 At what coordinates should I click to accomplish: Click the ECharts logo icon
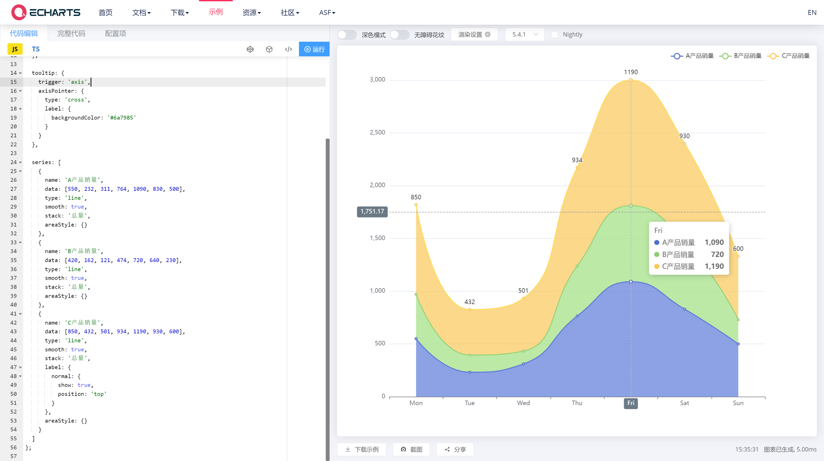(19, 12)
